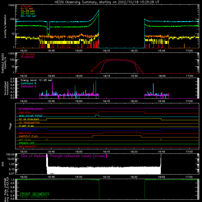Select the 'Collimator 9' legend entry
This screenshot has height=202, width=202.
(28, 86)
